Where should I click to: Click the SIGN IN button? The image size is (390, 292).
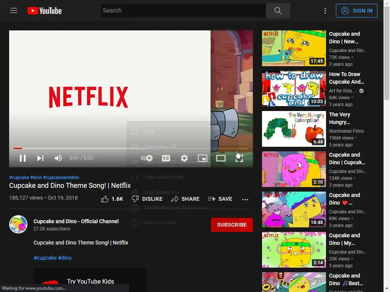pos(356,11)
